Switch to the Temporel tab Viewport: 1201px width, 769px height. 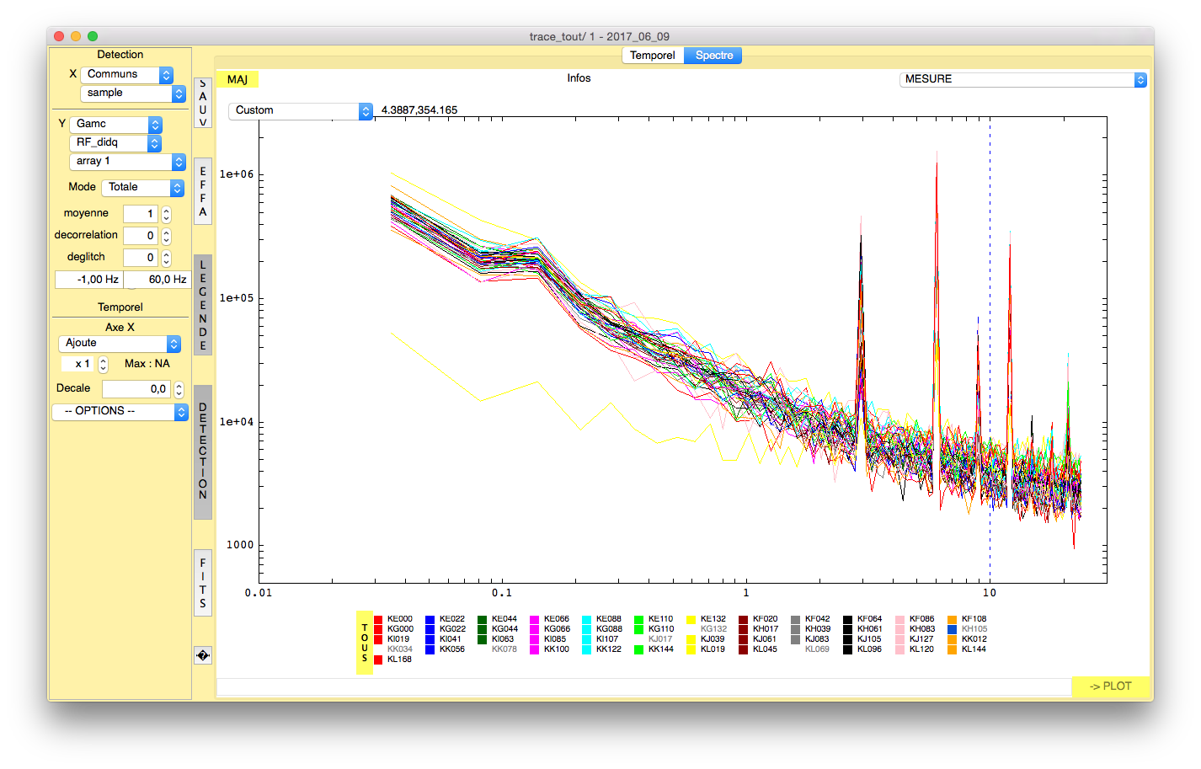coord(652,56)
